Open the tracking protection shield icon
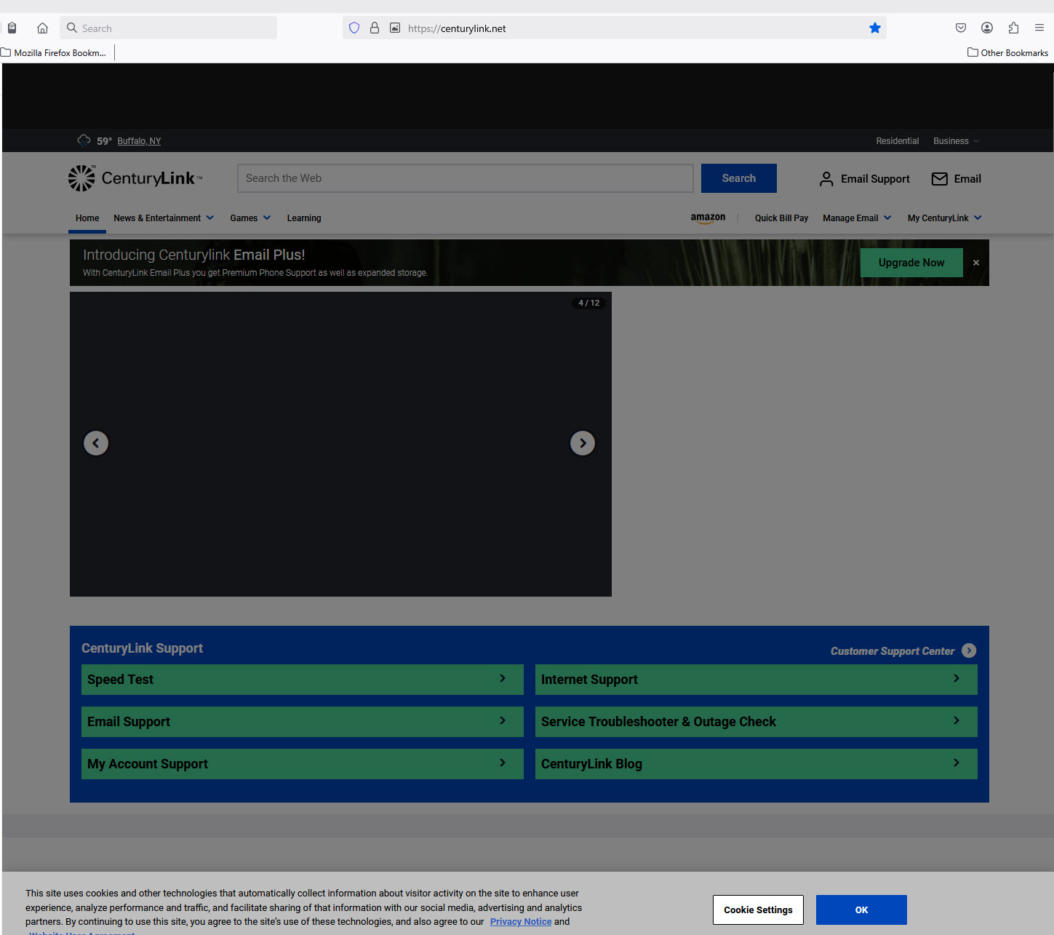This screenshot has height=935, width=1054. pyautogui.click(x=354, y=28)
